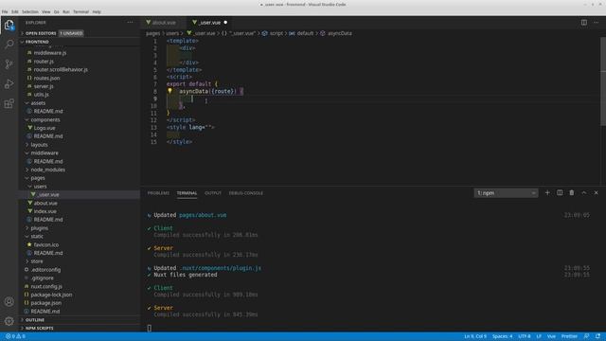Click Vue icon of Logo.vue file
This screenshot has width=606, height=341.
pyautogui.click(x=29, y=128)
